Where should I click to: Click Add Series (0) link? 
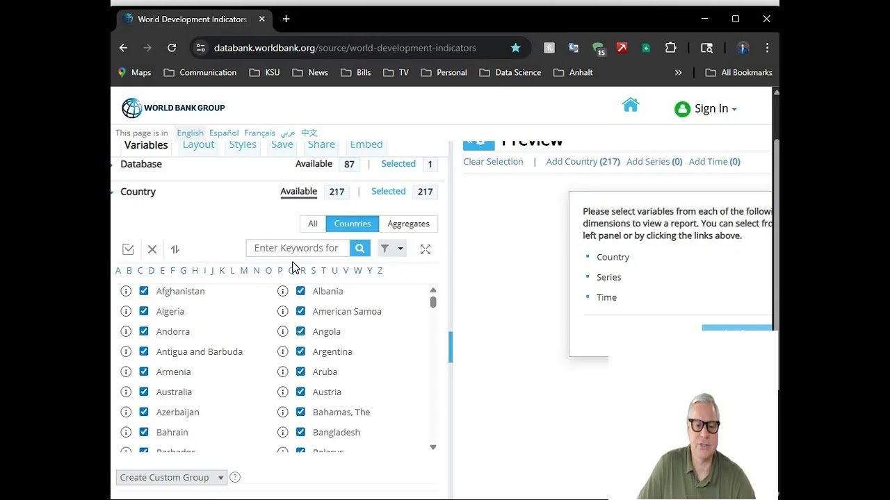(x=654, y=162)
